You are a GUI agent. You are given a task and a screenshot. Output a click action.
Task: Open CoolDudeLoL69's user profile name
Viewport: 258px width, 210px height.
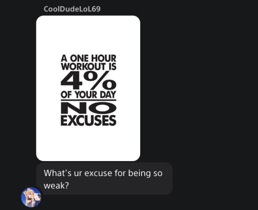coord(72,9)
